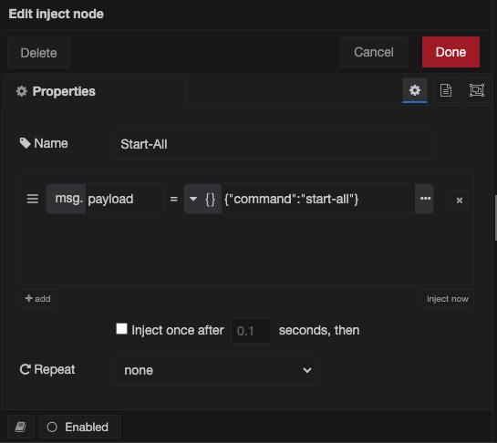Open node help book icon

[x=21, y=427]
